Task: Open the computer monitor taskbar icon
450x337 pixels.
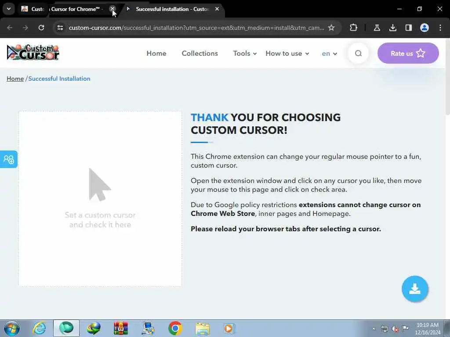Action: [148, 328]
